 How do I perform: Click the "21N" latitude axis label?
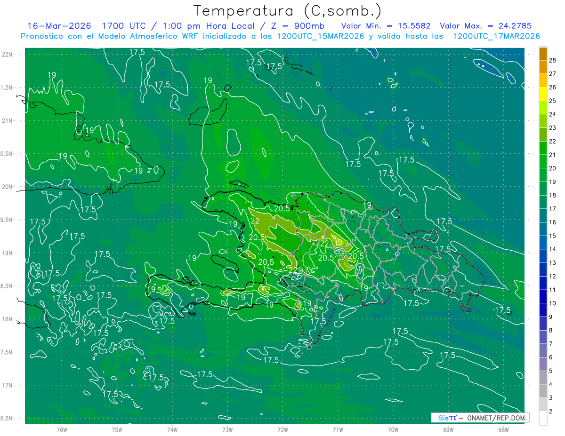[x=8, y=120]
